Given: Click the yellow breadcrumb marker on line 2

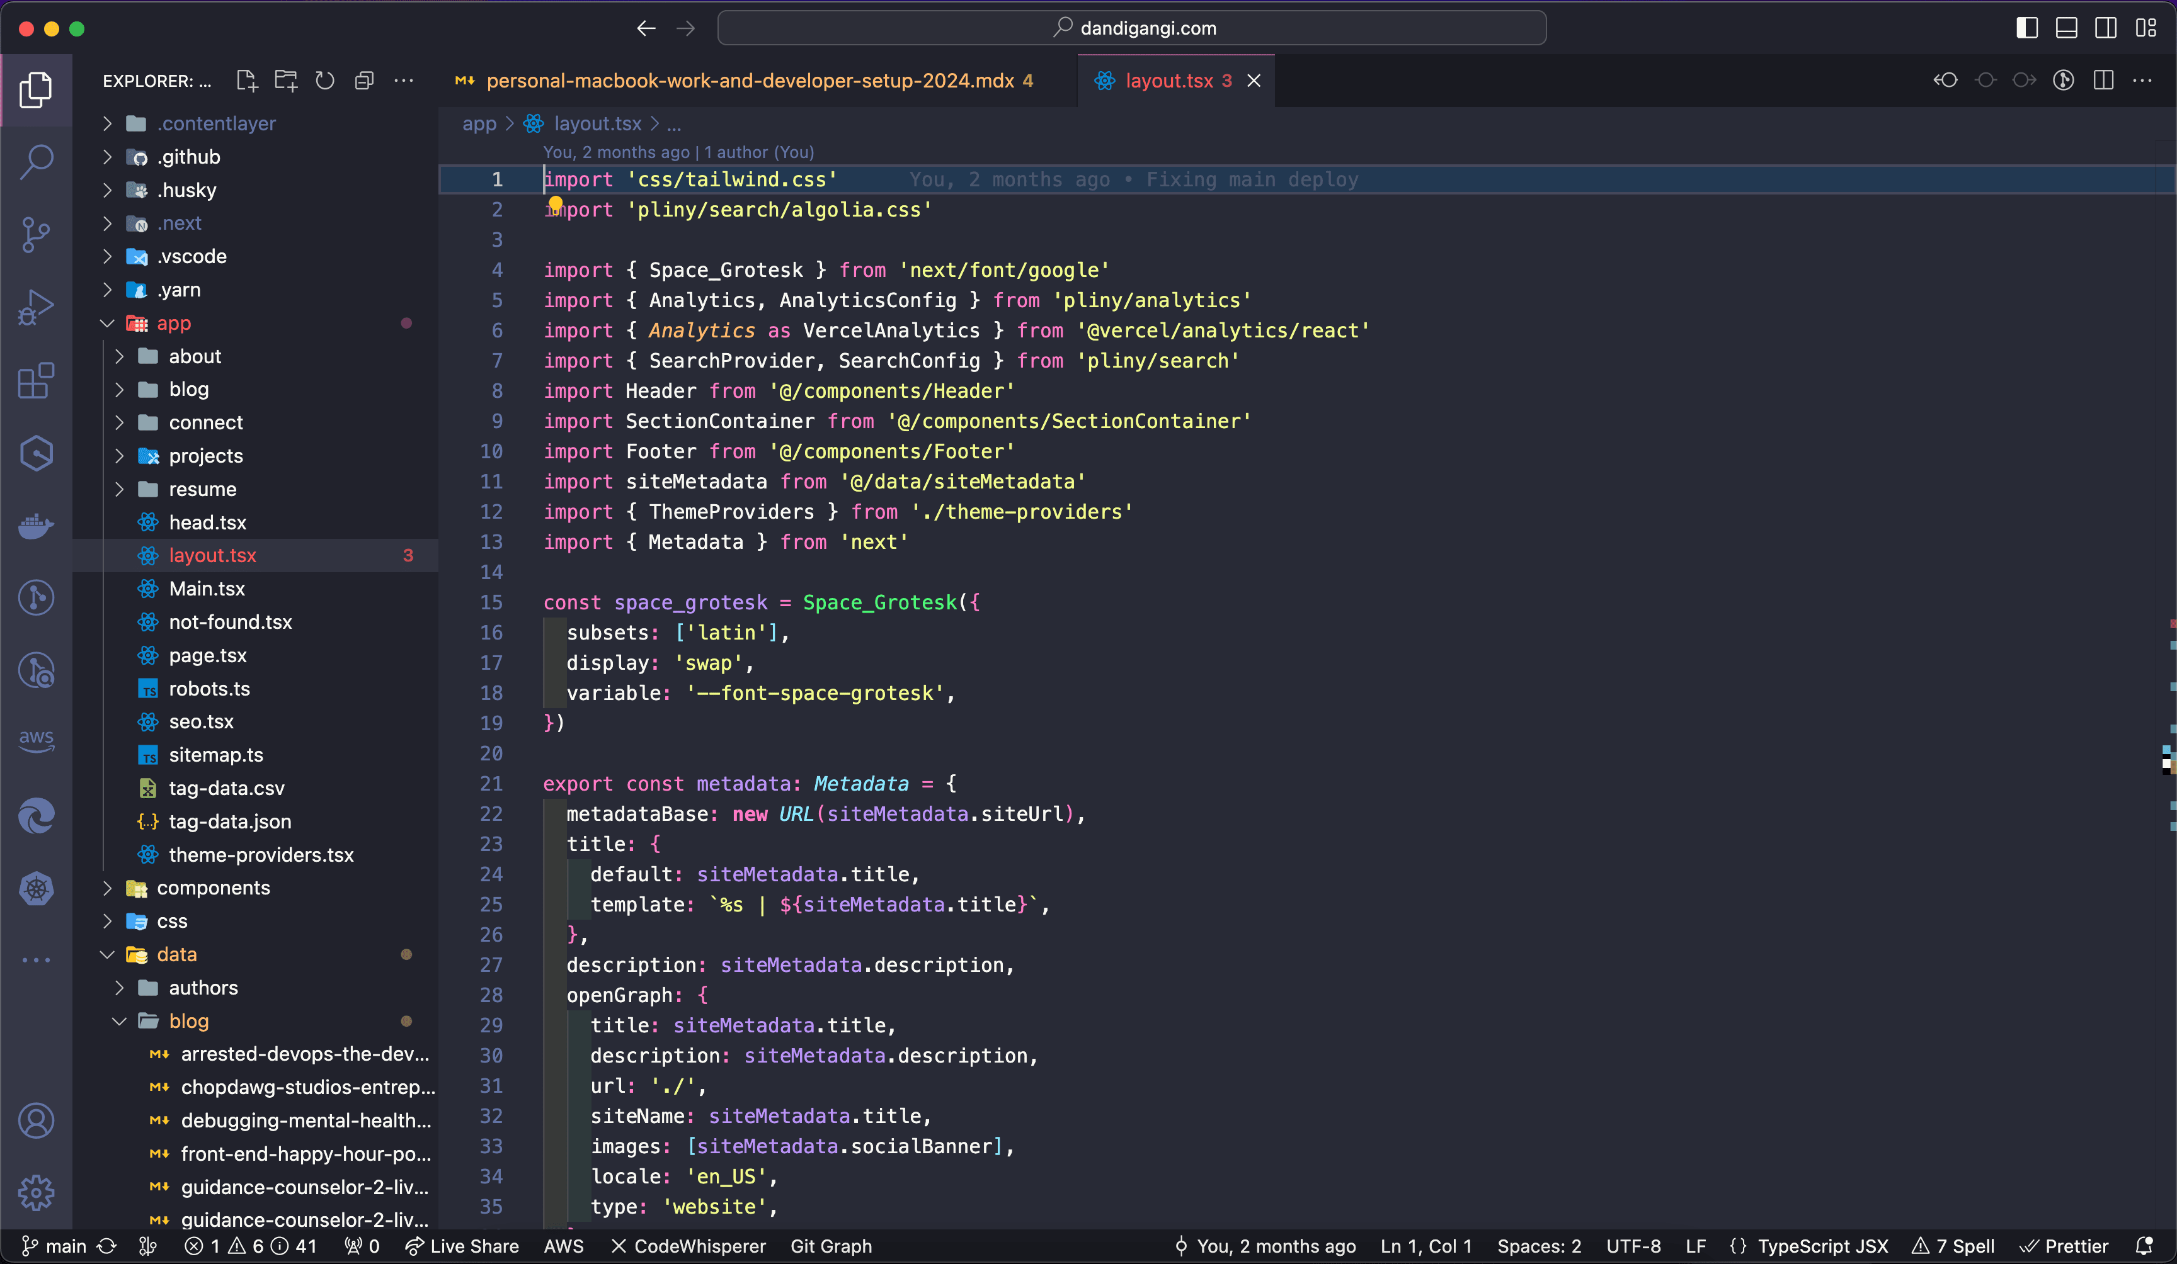Looking at the screenshot, I should click(556, 204).
